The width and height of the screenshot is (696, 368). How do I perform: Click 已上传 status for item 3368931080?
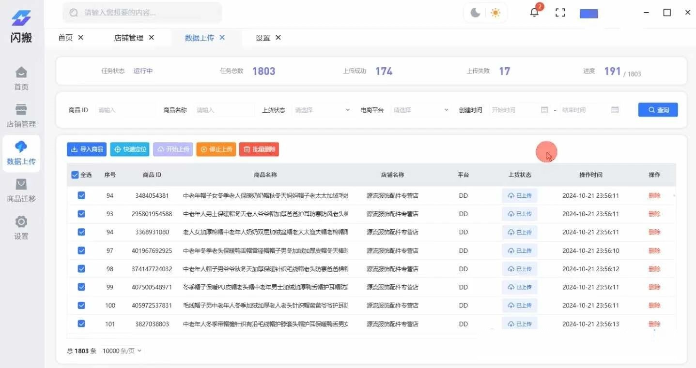click(x=520, y=232)
